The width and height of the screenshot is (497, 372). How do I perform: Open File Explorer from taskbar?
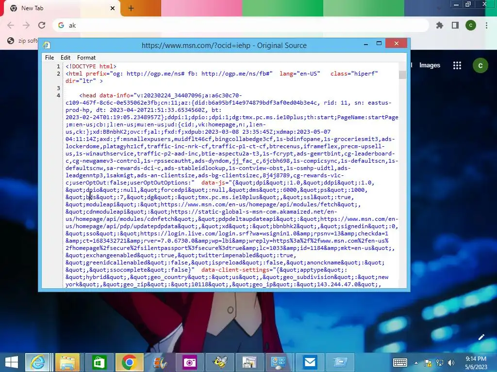coord(67,362)
